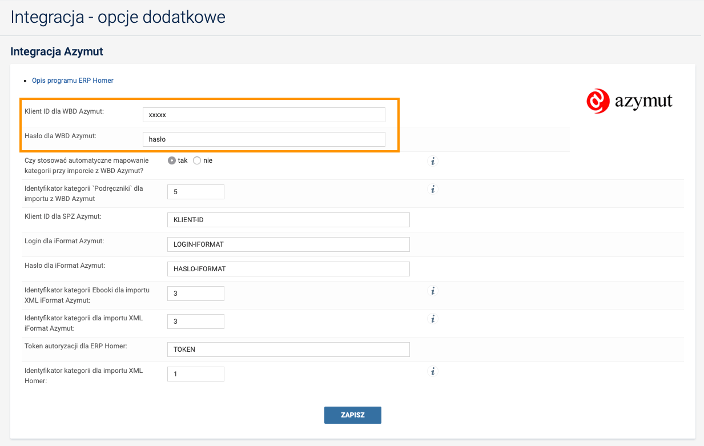The width and height of the screenshot is (704, 446).
Task: Click the Homer XML import category field
Action: 195,374
